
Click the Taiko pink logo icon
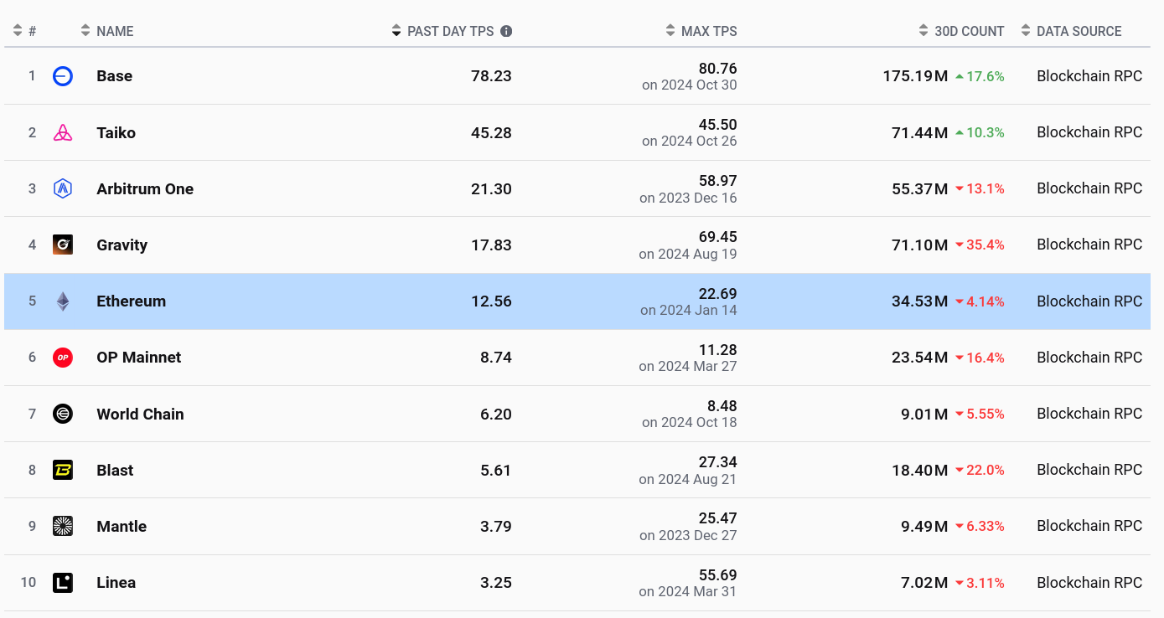pyautogui.click(x=63, y=132)
